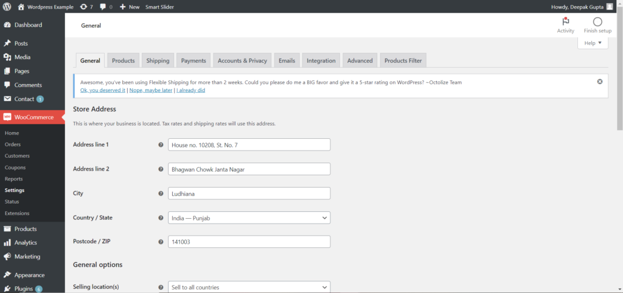Viewport: 623px width, 293px height.
Task: Open the Products Filter tab
Action: 403,61
